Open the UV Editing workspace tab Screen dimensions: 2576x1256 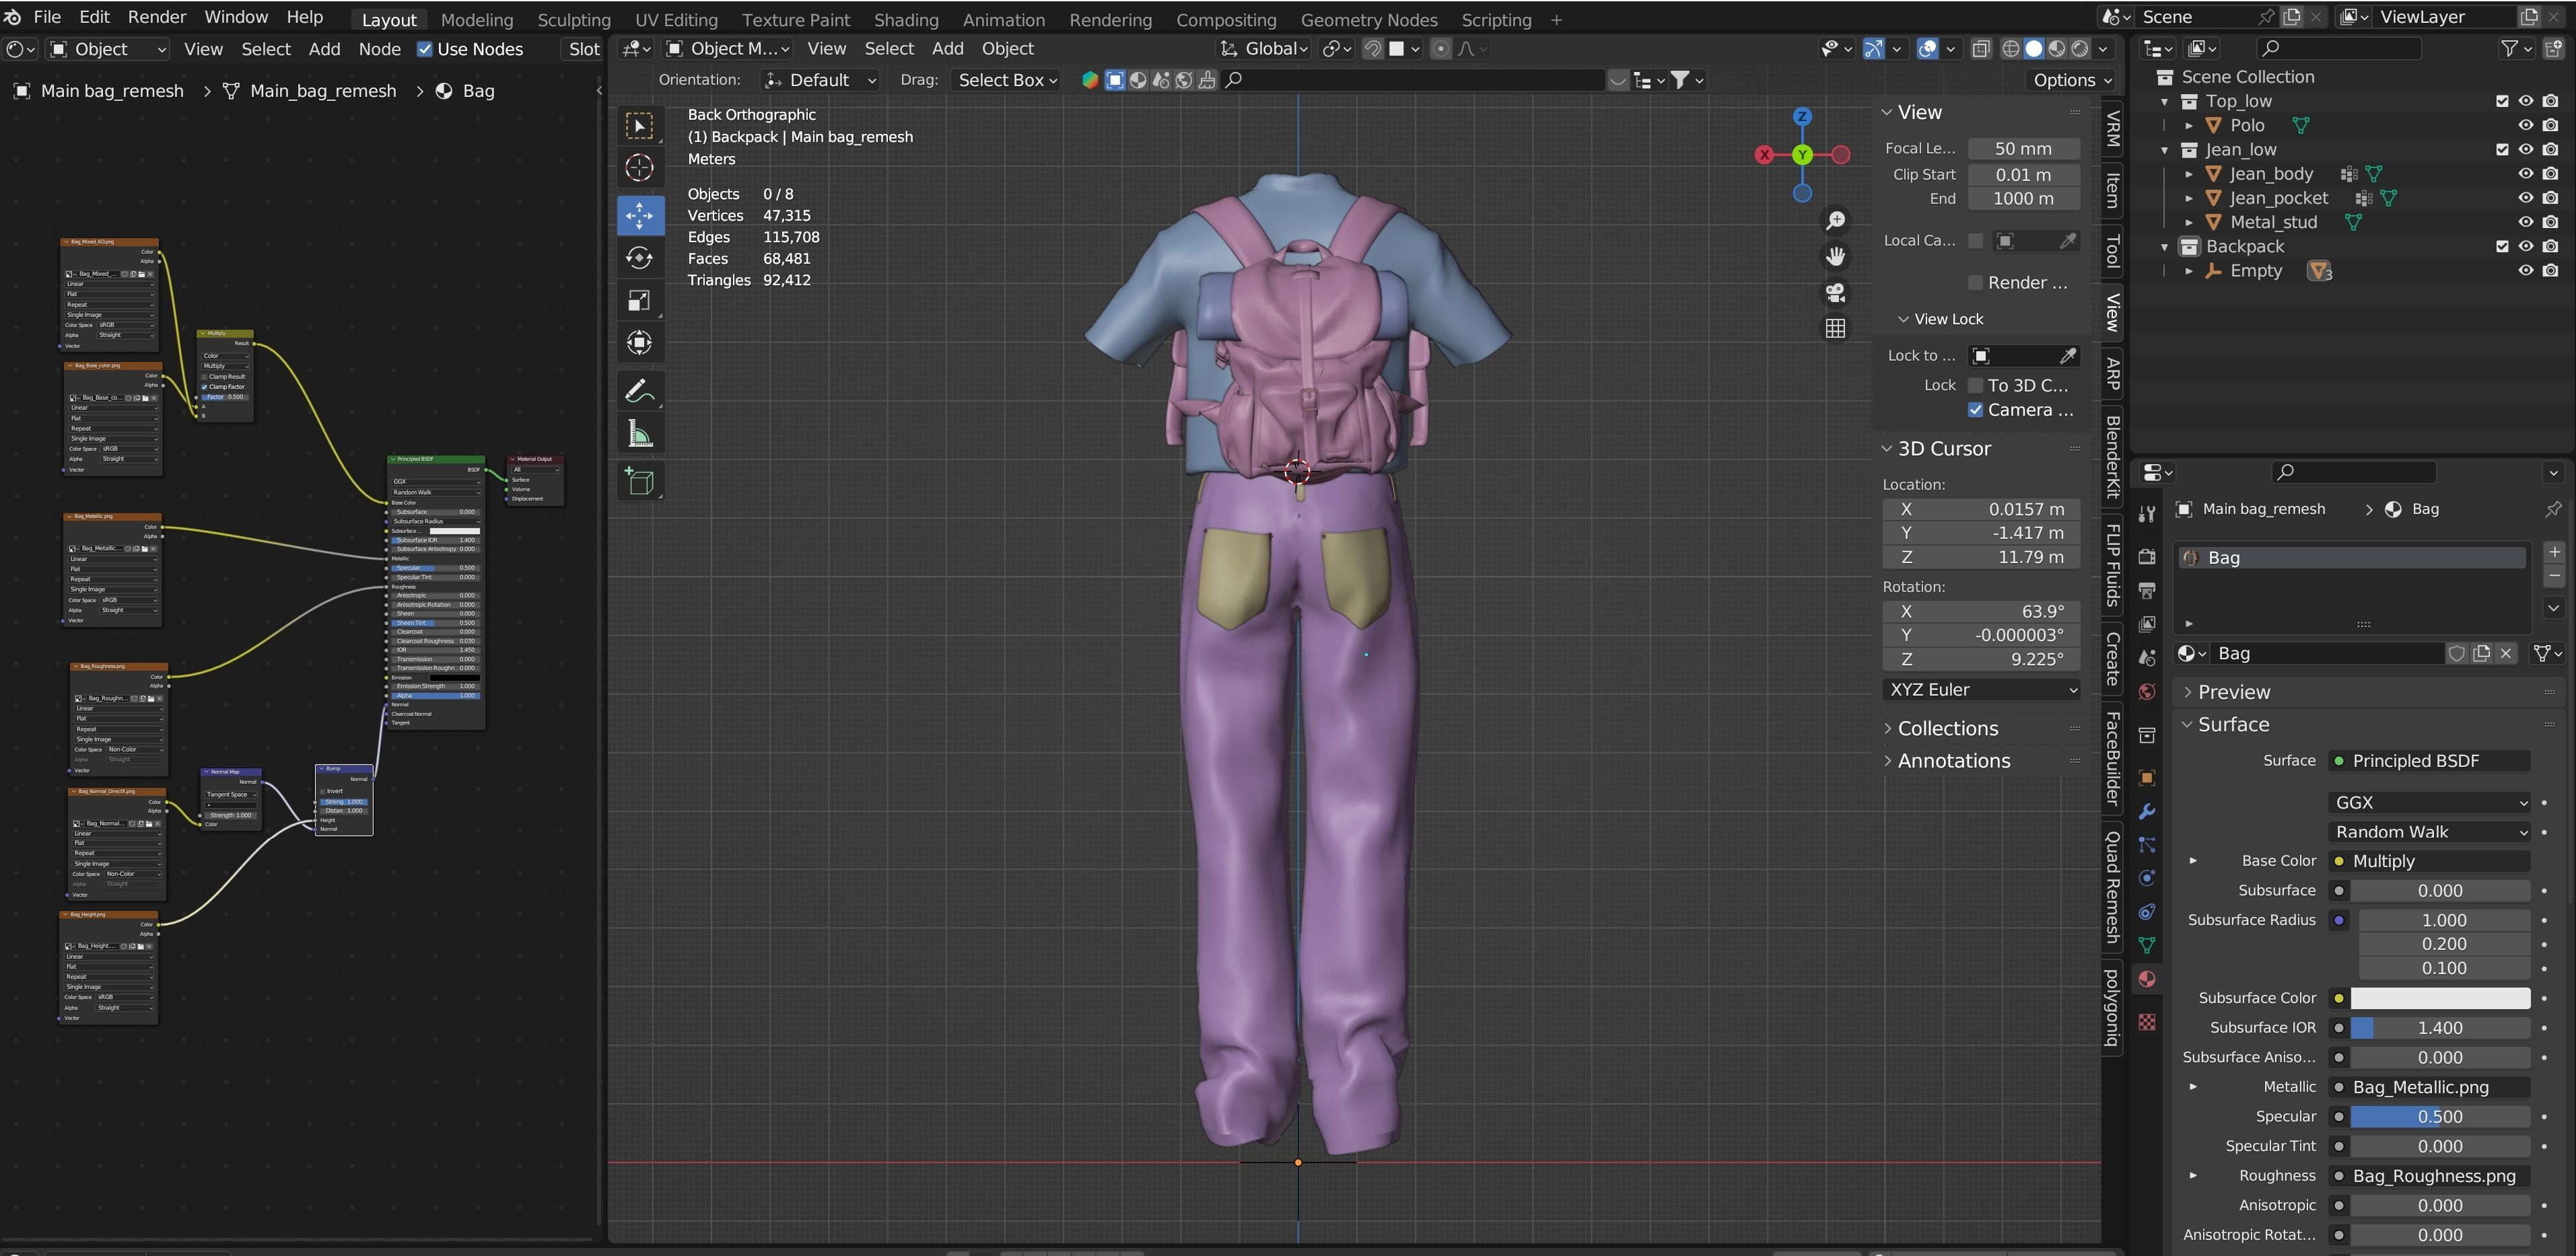pyautogui.click(x=676, y=19)
